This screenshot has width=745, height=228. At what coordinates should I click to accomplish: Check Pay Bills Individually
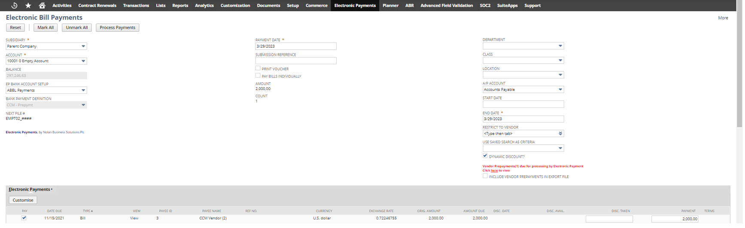click(x=258, y=76)
